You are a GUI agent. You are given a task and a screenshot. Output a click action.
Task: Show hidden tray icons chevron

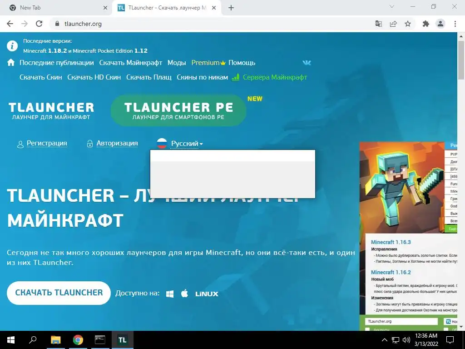coord(384,340)
